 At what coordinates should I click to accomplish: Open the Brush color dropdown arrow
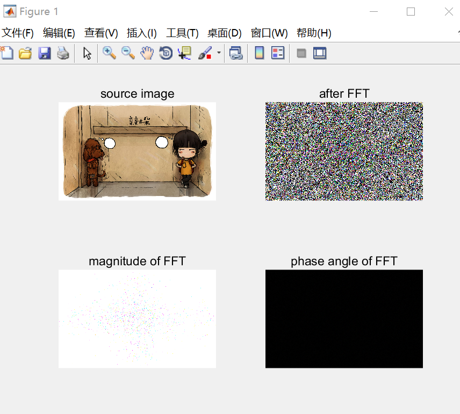point(219,53)
